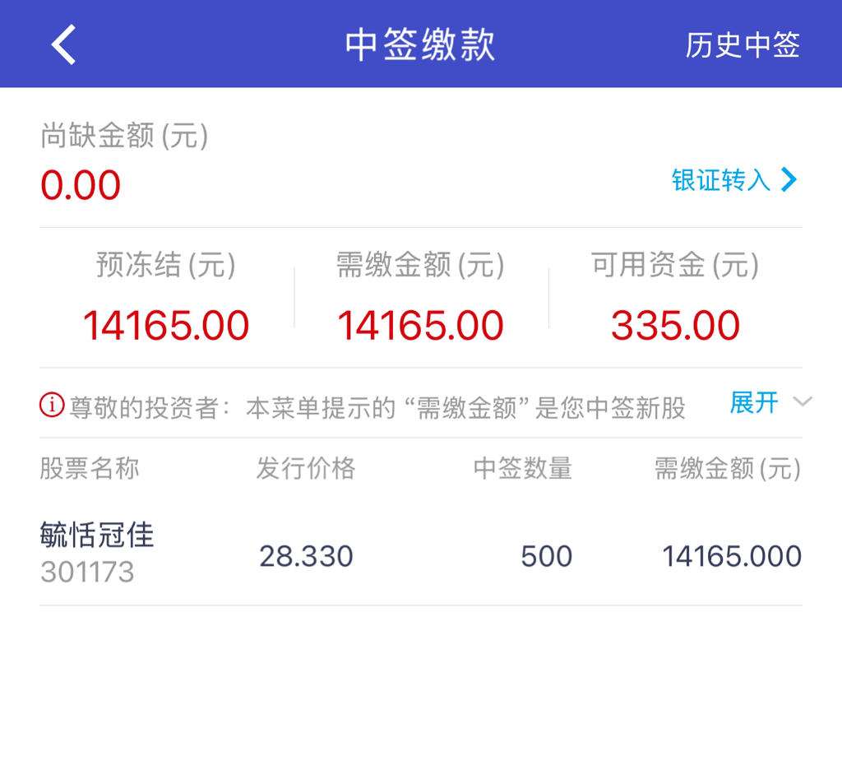Tap the 可用资金 amount 335.00

click(x=675, y=326)
